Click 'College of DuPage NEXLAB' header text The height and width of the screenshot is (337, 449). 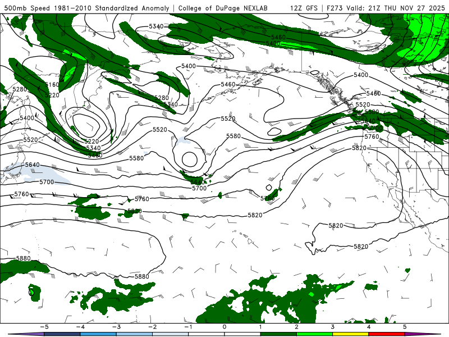click(223, 8)
